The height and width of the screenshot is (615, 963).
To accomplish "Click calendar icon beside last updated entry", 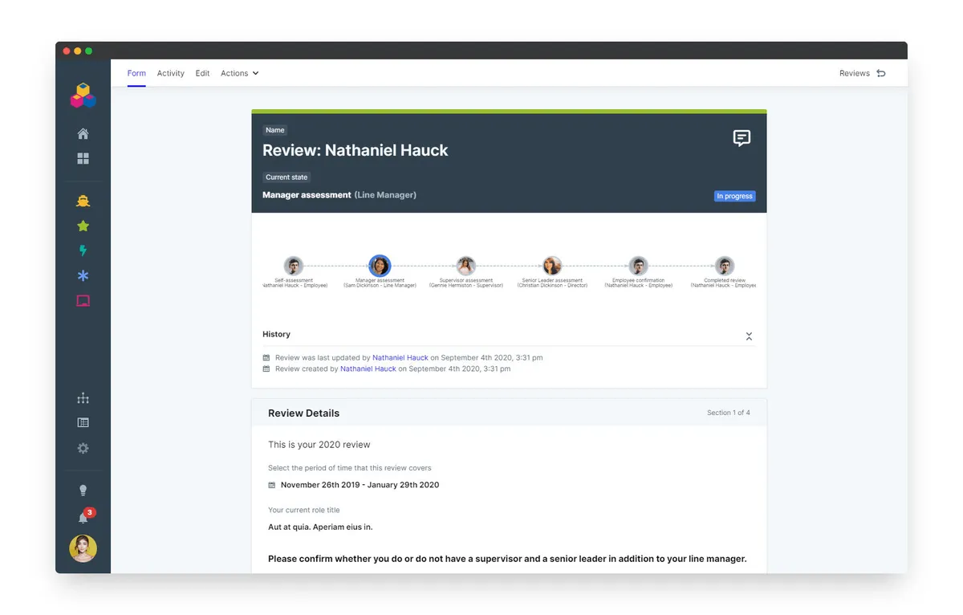I will coord(266,358).
